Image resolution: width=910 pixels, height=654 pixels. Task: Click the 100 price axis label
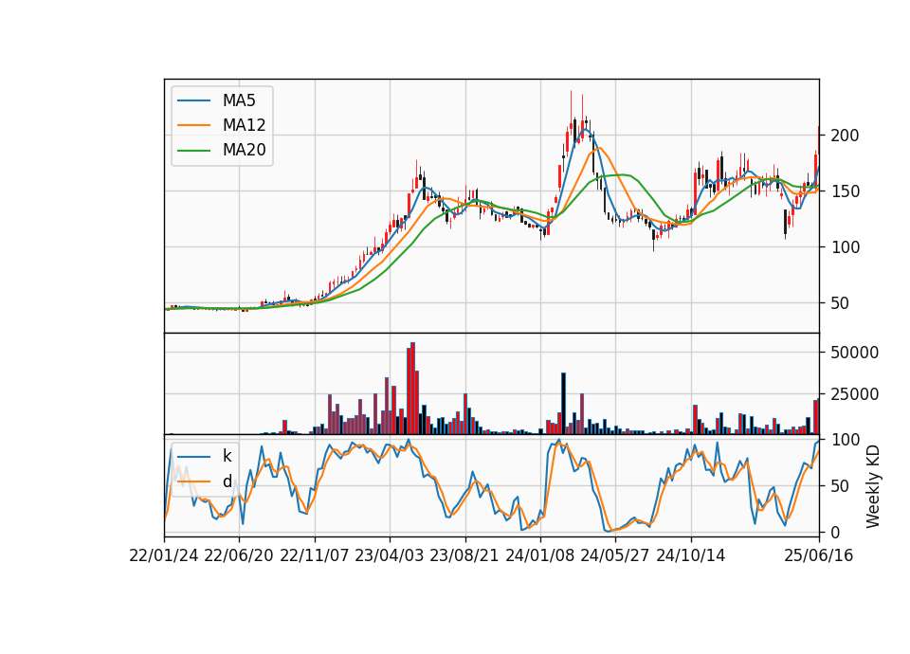pos(845,247)
